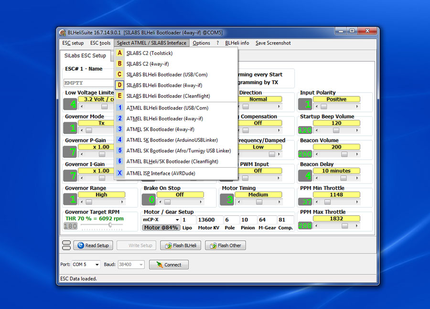Open the BLHeli info menu
This screenshot has height=309, width=430.
tap(237, 43)
